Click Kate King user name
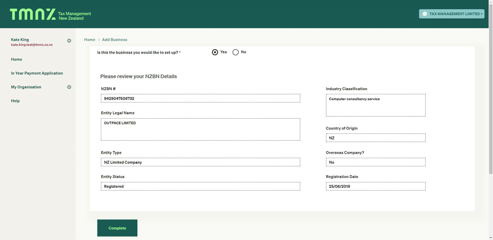This screenshot has height=240, width=493. click(20, 40)
